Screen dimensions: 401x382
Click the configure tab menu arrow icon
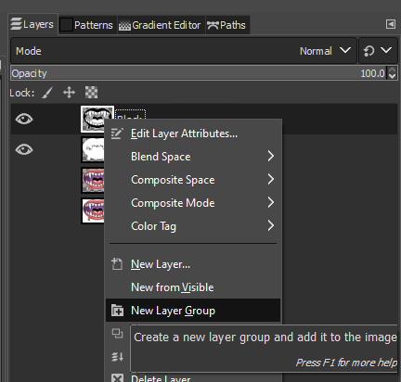pos(391,24)
